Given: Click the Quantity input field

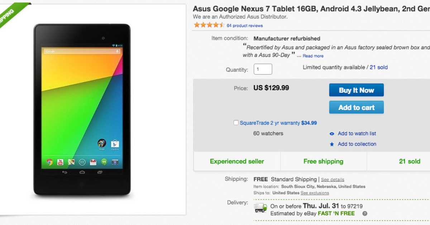Looking at the screenshot, I should click(x=263, y=69).
